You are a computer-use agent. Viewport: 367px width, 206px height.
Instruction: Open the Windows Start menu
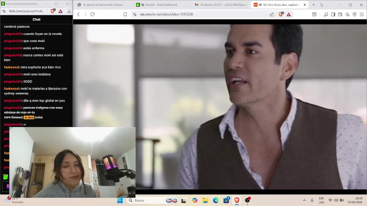click(x=120, y=201)
